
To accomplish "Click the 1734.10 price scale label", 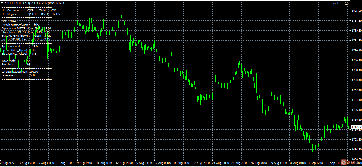I will tap(357, 100).
